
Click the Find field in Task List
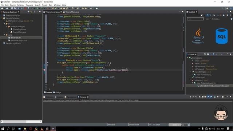point(195,19)
